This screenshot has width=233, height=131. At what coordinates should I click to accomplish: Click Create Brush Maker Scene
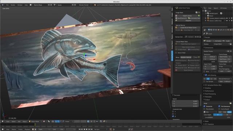pyautogui.click(x=188, y=28)
